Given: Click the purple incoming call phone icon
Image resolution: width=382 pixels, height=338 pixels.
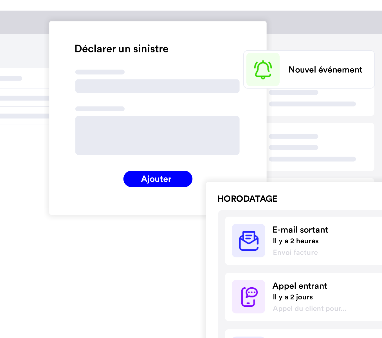Looking at the screenshot, I should click(x=248, y=297).
